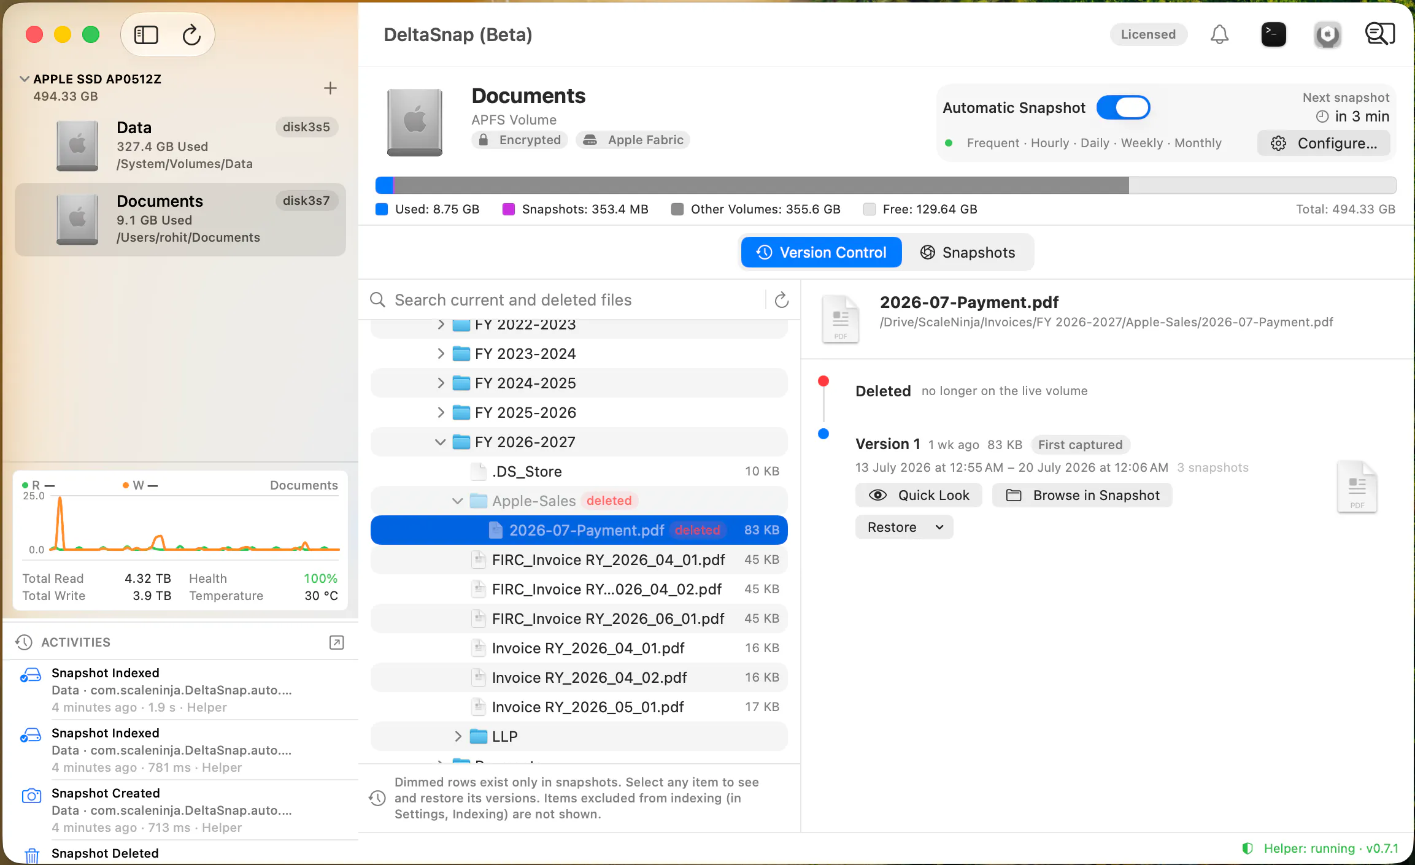Click the round disk utility icon

[1327, 34]
